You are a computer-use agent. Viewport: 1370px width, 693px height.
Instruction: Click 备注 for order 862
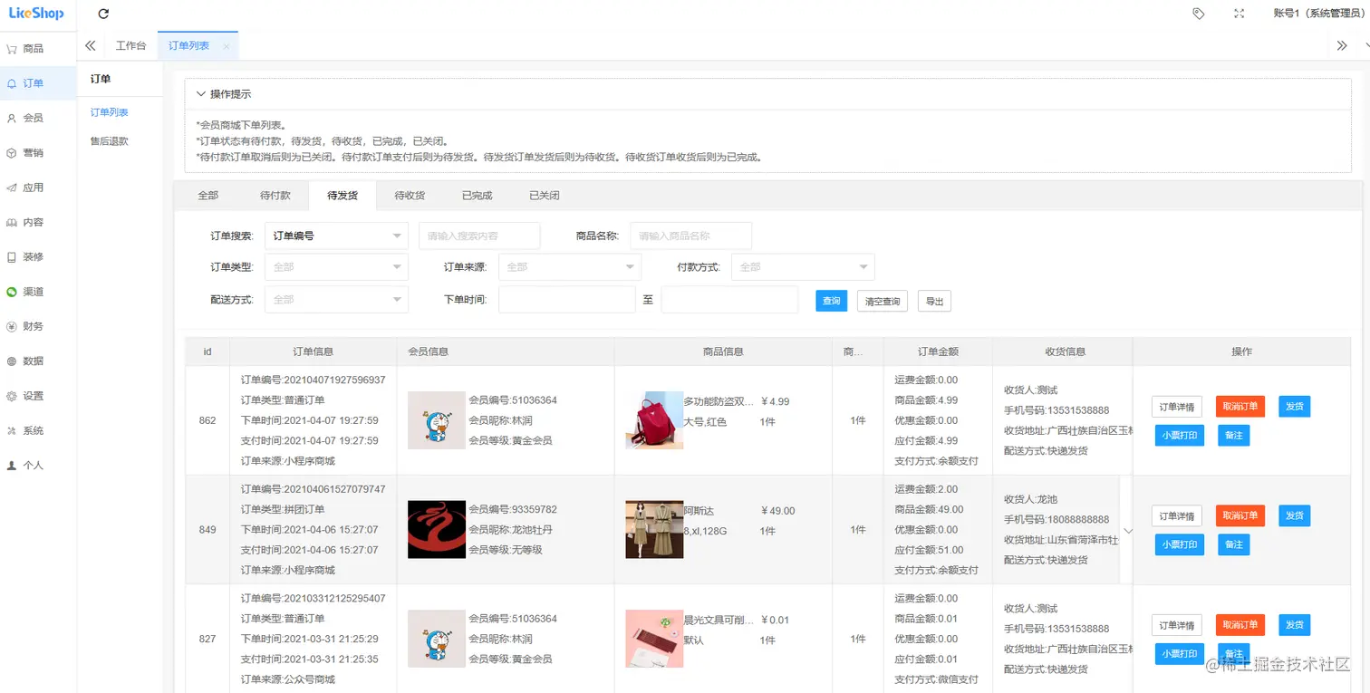1234,436
